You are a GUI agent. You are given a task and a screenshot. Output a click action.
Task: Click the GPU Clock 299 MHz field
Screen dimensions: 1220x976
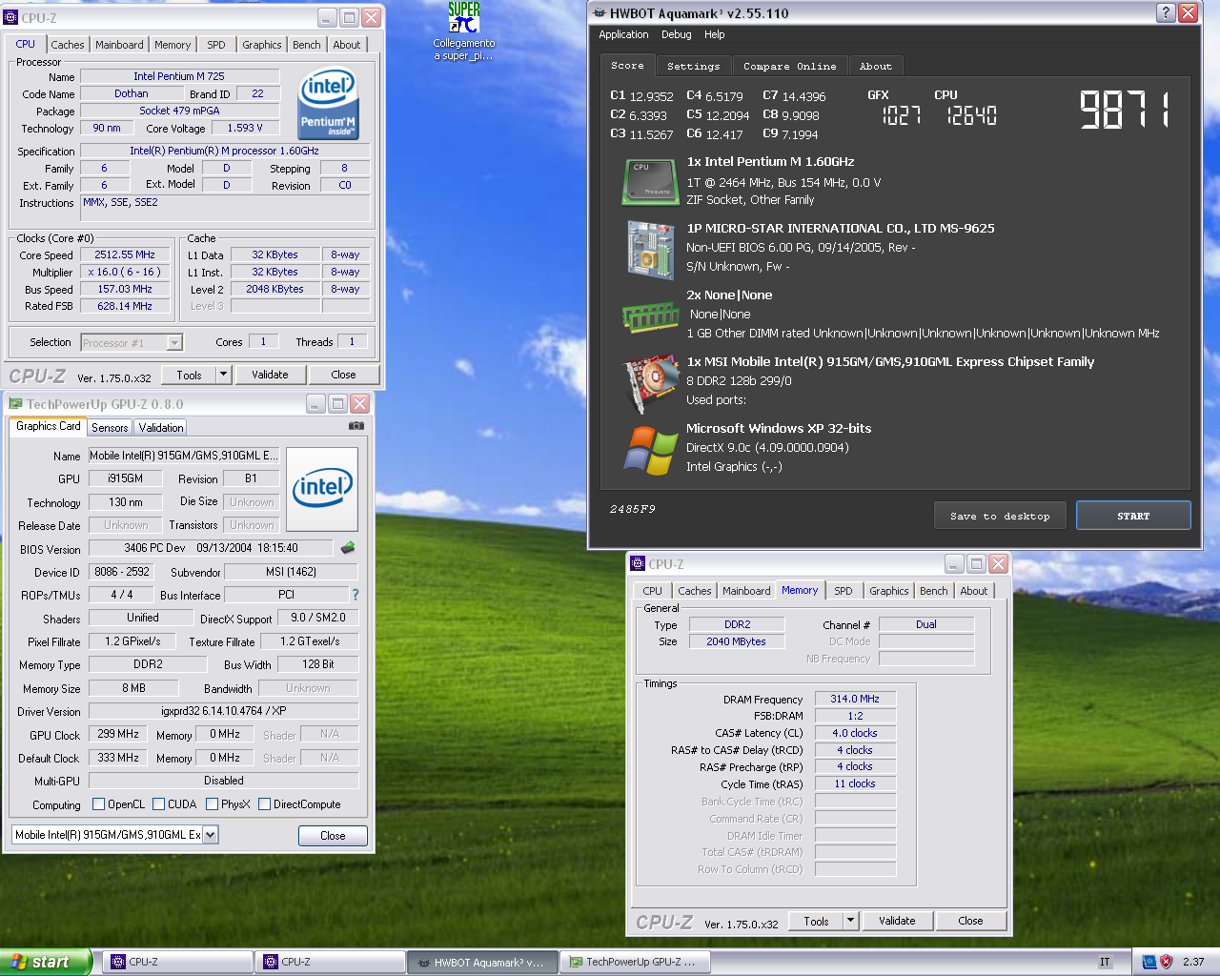tap(118, 734)
